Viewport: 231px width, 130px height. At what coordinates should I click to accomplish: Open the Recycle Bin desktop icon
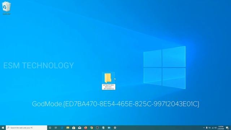[6, 8]
